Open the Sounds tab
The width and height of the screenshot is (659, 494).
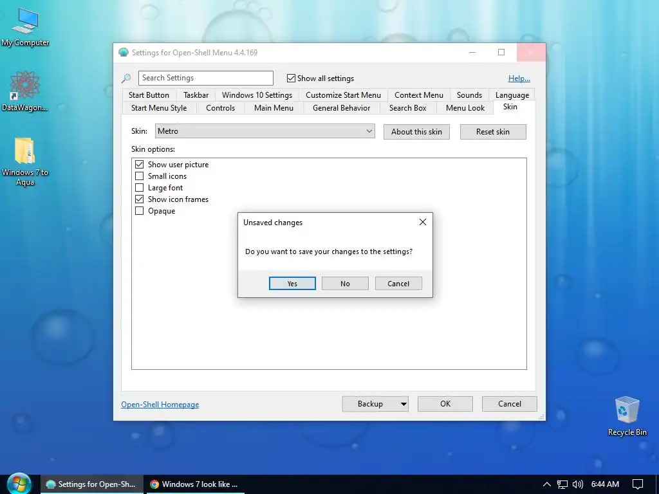click(x=469, y=95)
